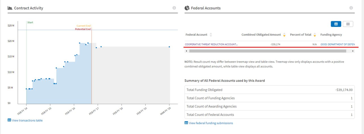The width and height of the screenshot is (364, 134).
Task: Click Total Count of Federal Accounts row
Action: [x=270, y=114]
